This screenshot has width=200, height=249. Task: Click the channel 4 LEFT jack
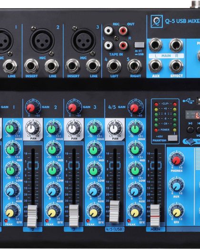(114, 66)
